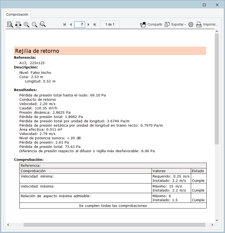Click the horizontal scrollbar right arrow
The width and height of the screenshot is (225, 233).
(212, 225)
